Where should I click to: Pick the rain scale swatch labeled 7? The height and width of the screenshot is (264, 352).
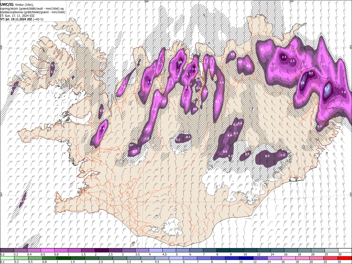(x=204, y=258)
